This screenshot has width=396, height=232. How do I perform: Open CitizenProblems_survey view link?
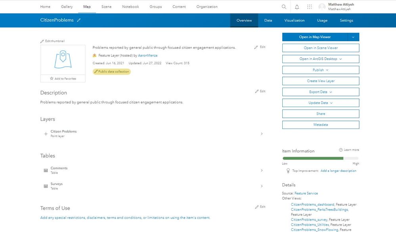tap(309, 220)
